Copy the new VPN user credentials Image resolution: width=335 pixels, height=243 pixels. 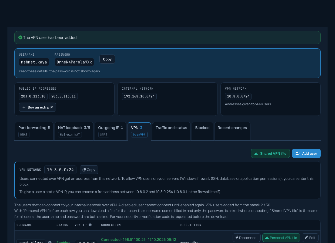[107, 59]
